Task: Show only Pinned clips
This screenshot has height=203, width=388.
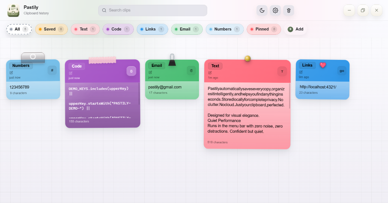Action: click(264, 29)
